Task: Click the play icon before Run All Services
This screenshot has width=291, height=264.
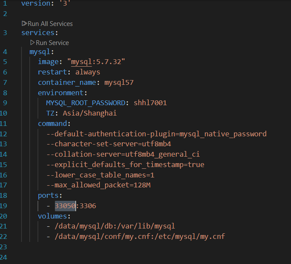Action: click(x=24, y=24)
